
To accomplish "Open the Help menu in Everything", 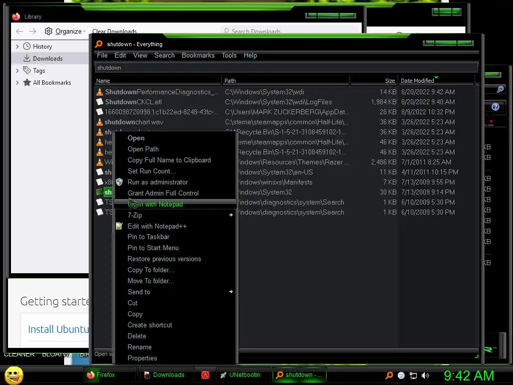I will [x=250, y=55].
